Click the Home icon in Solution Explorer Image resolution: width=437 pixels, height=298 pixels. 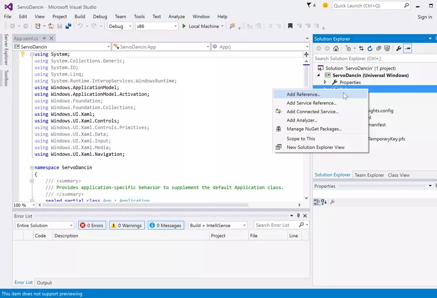coord(336,49)
